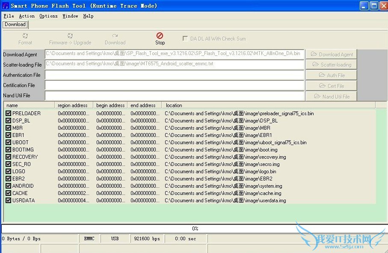Click the Authentication File input field

[174, 75]
